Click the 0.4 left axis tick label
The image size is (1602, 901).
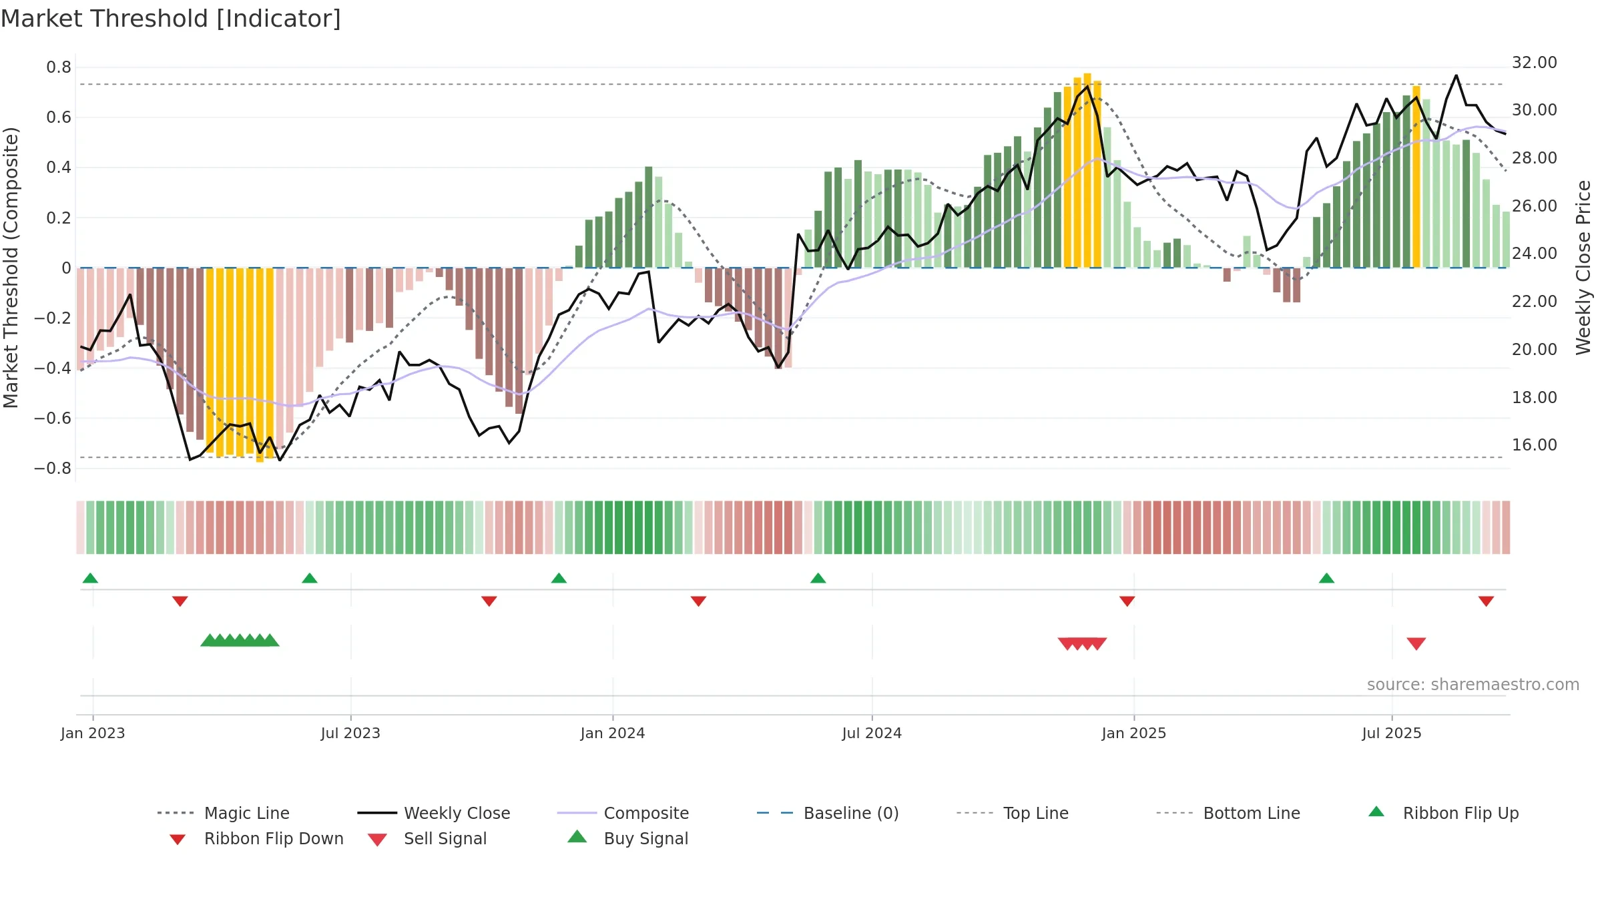[x=59, y=168]
